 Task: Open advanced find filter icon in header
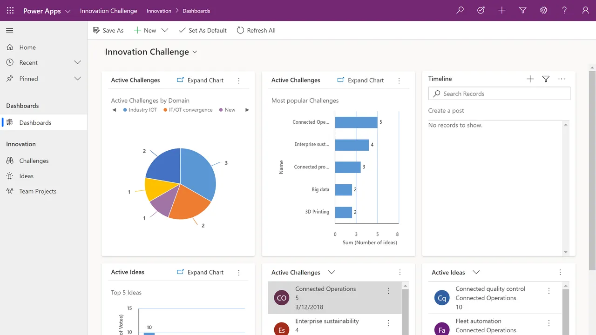[522, 10]
